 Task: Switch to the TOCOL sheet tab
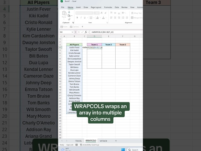point(79,141)
